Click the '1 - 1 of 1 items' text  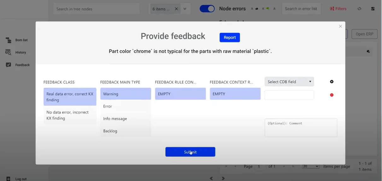pyautogui.click(x=365, y=166)
